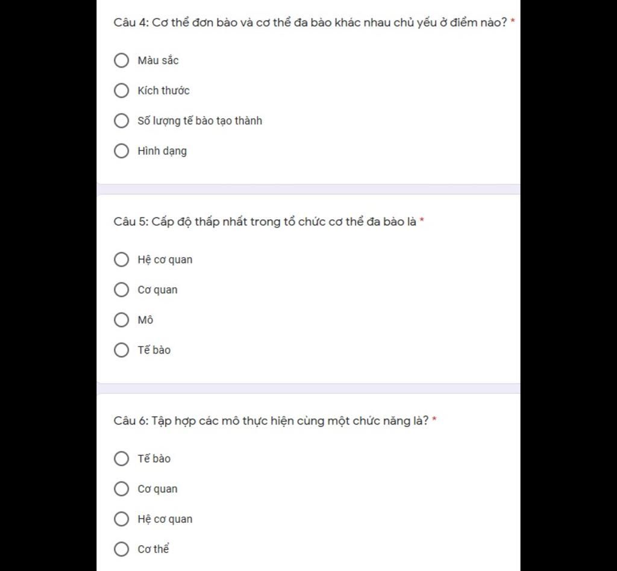Select the "Cơ thể" radio option
Screen dimensions: 617x571
tap(122, 549)
